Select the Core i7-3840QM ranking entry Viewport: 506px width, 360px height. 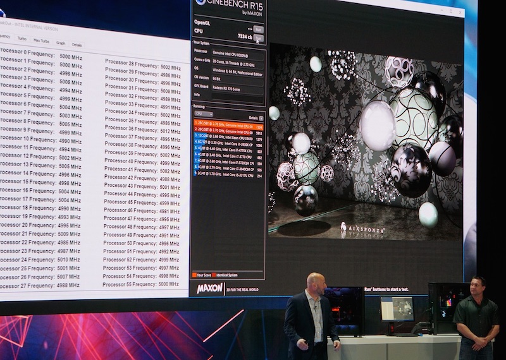click(228, 169)
